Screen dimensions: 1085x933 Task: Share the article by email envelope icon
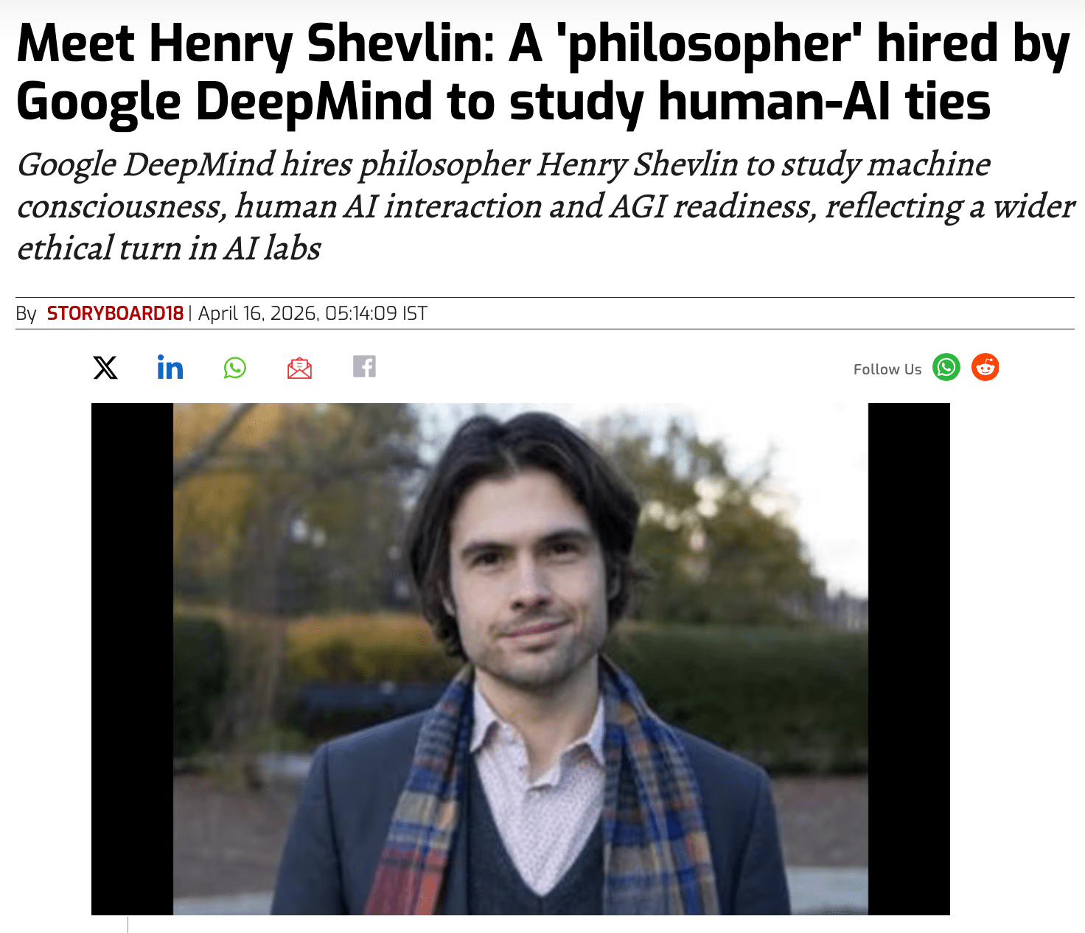(x=299, y=367)
